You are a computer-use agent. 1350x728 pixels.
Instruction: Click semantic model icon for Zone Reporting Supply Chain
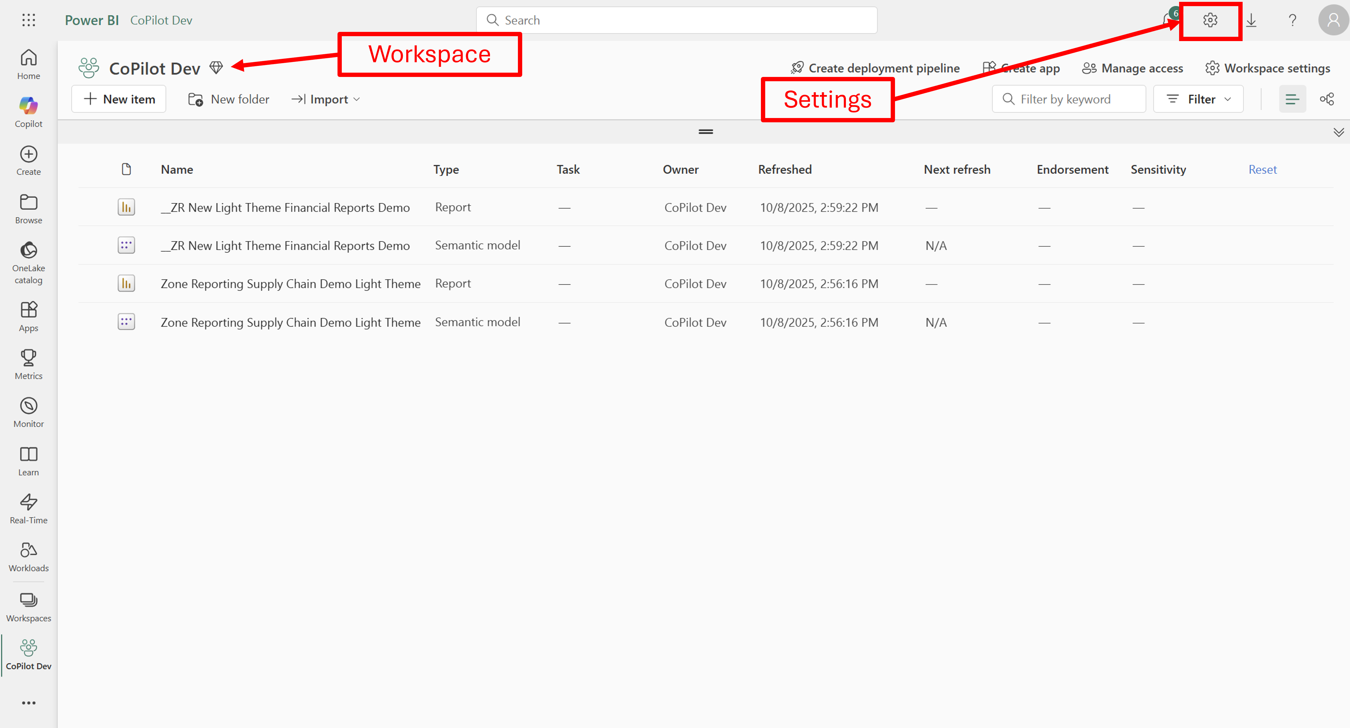click(126, 322)
